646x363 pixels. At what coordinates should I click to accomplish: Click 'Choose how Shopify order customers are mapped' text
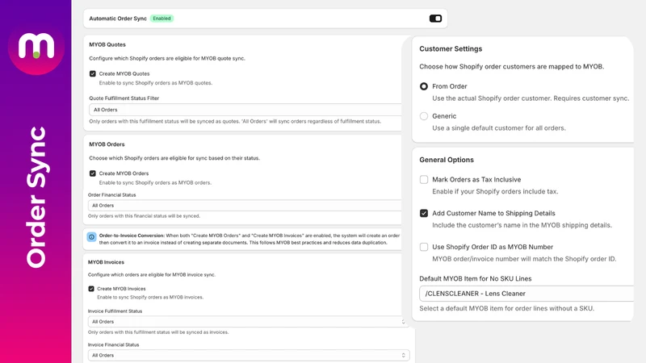pos(512,67)
